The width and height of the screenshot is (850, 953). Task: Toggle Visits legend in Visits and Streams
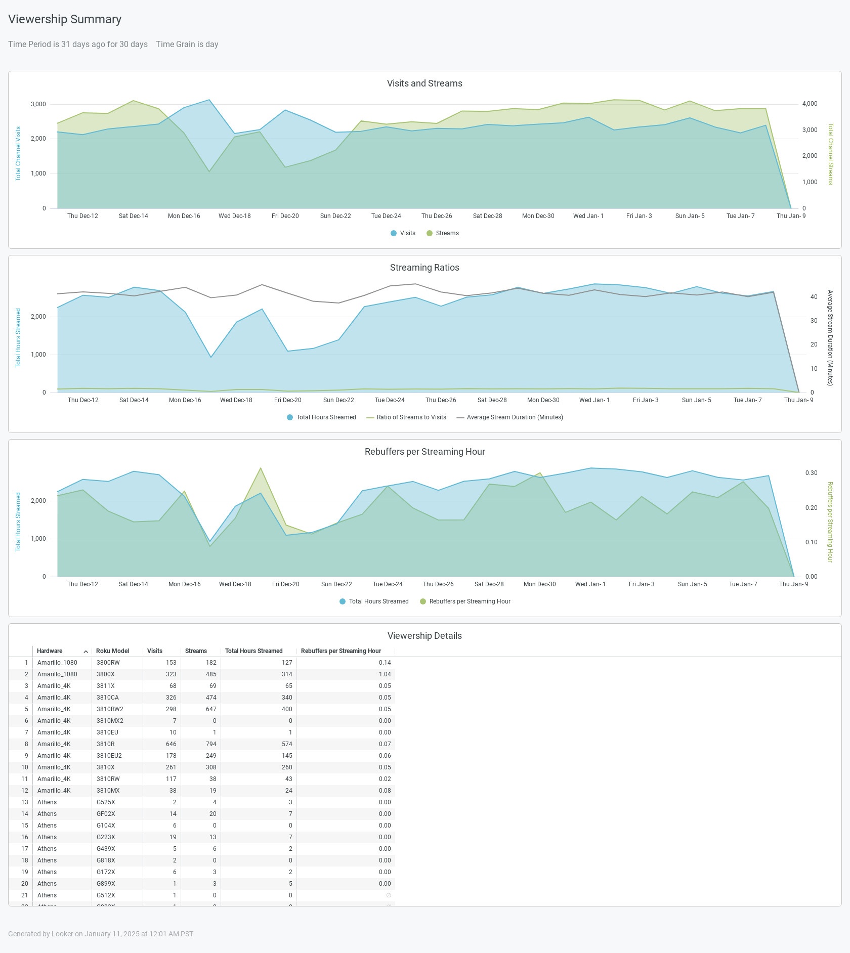pyautogui.click(x=403, y=233)
